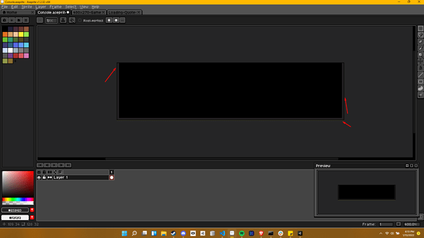The height and width of the screenshot is (238, 424).
Task: Select the Blur tool in the toolbox
Action: point(420,95)
